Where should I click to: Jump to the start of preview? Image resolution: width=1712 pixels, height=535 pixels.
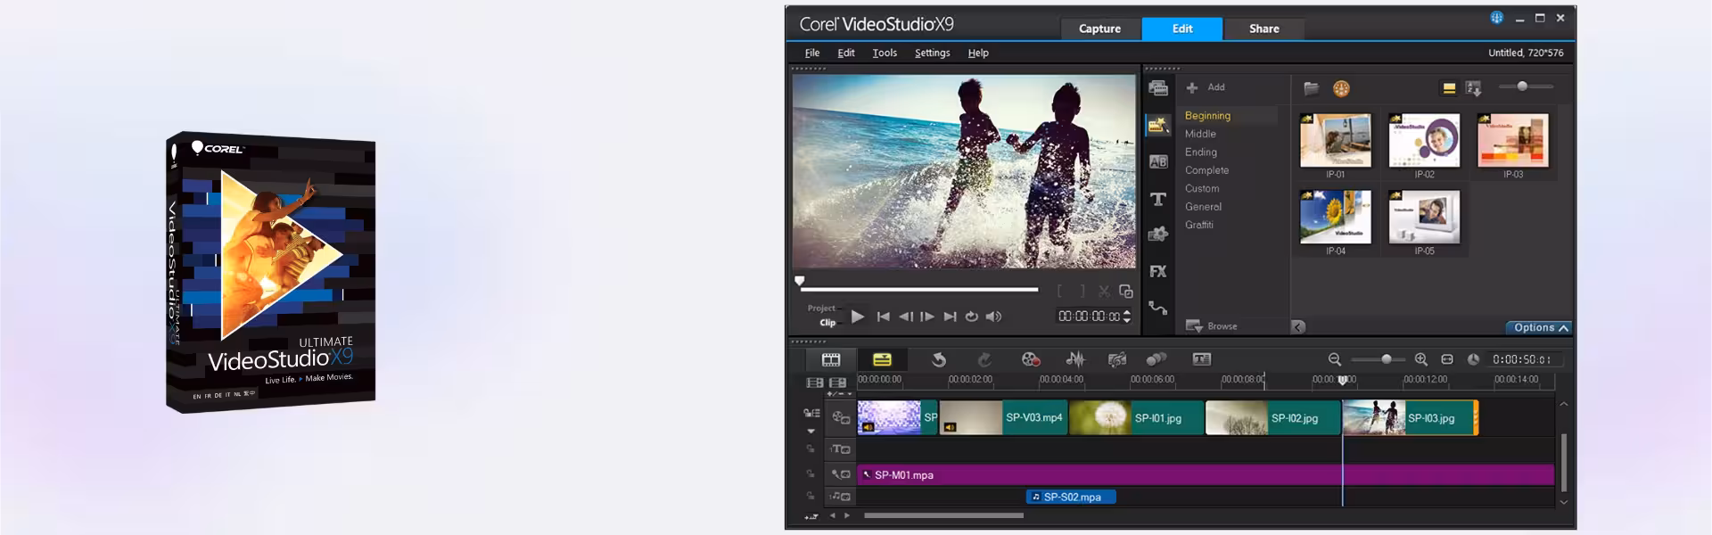pyautogui.click(x=883, y=317)
